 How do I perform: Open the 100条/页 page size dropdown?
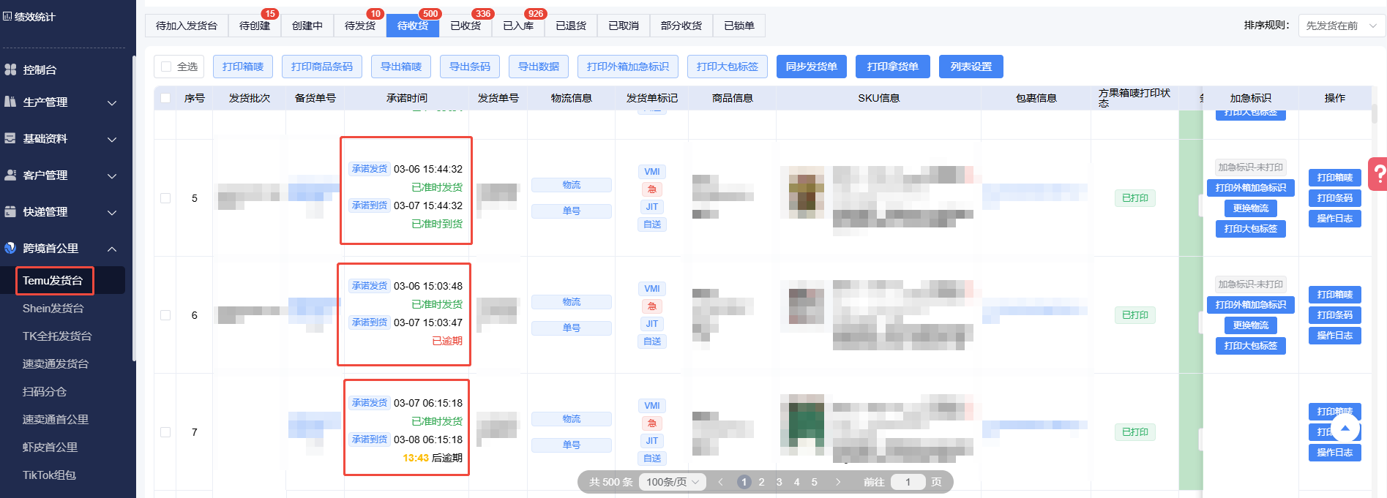point(673,482)
